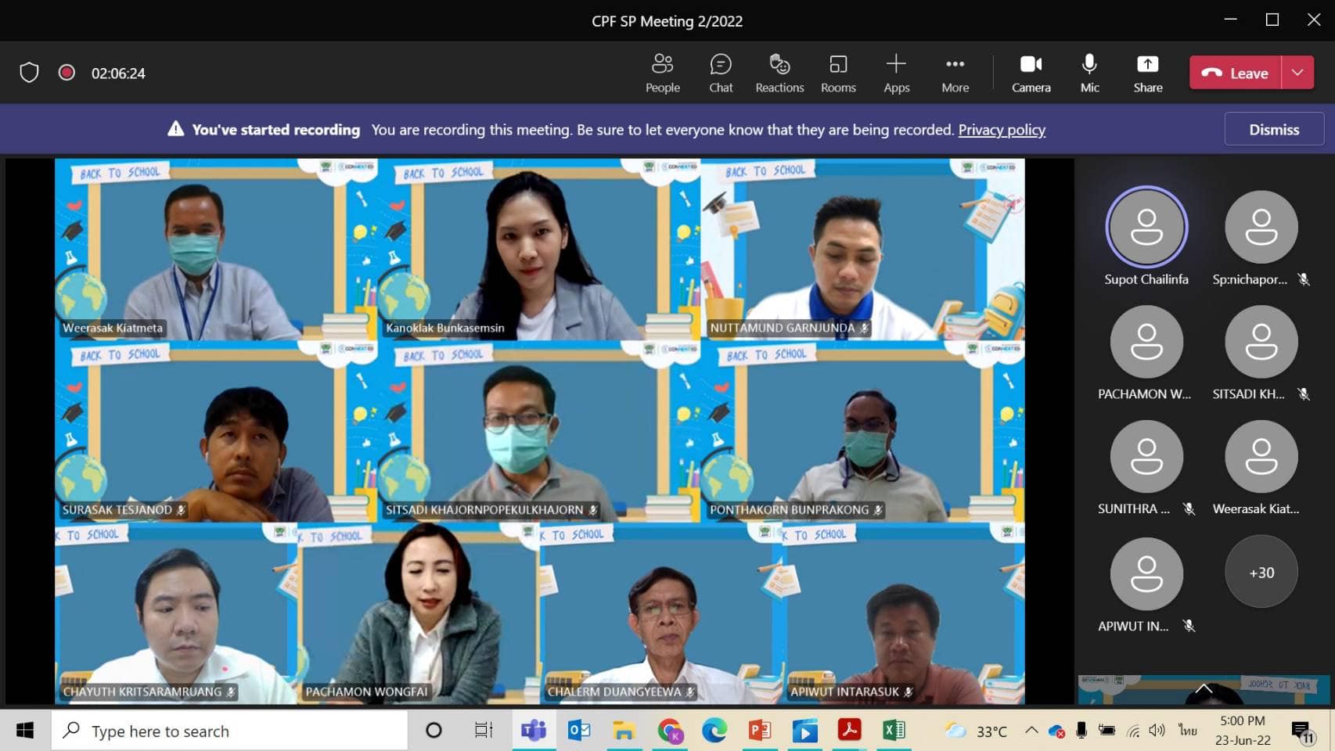
Task: Click the shield security icon
Action: (29, 73)
